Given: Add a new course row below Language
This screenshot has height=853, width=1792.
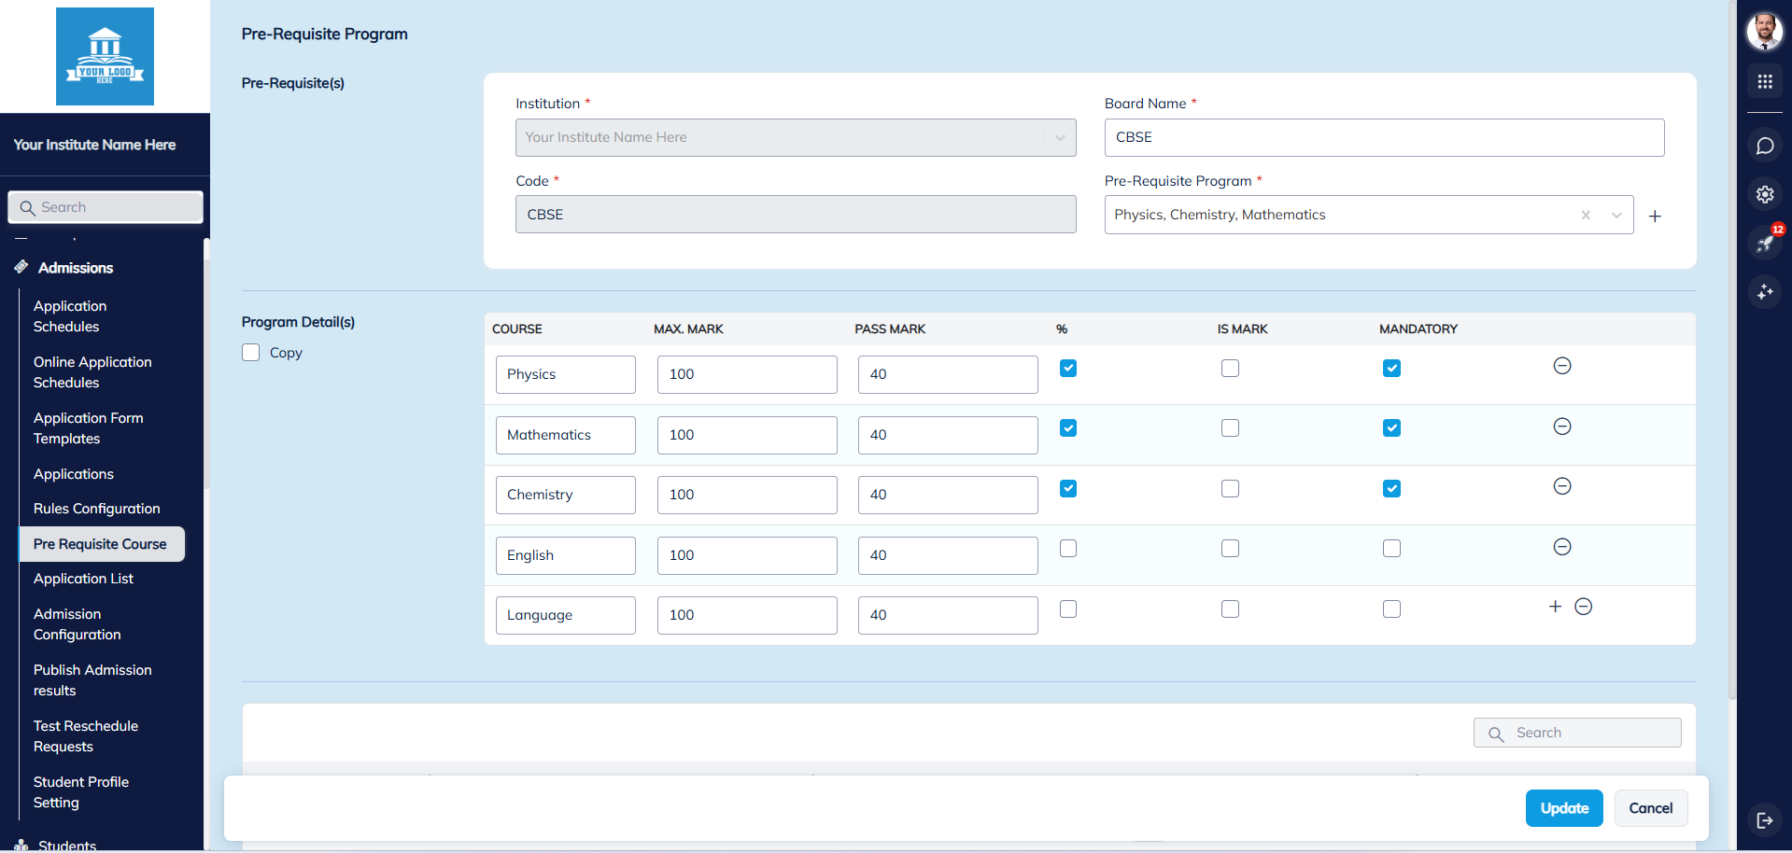Looking at the screenshot, I should pos(1554,606).
